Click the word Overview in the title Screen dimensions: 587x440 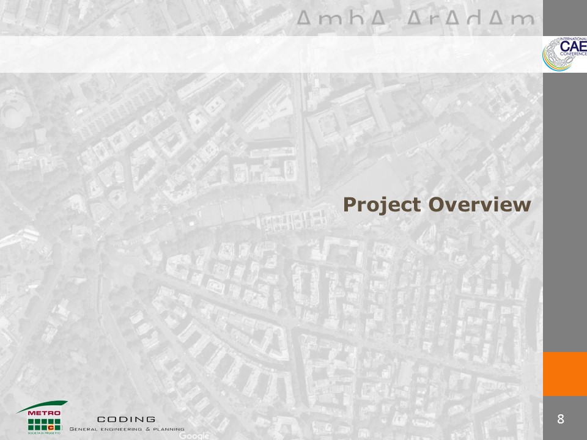[x=478, y=205]
